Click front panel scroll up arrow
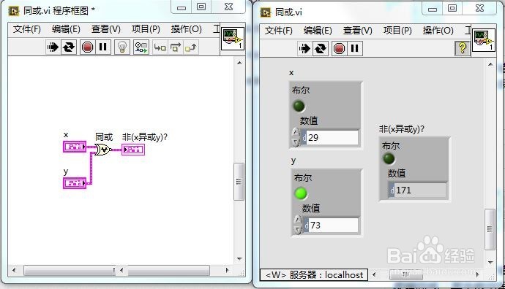This screenshot has height=289, width=505. (490, 64)
